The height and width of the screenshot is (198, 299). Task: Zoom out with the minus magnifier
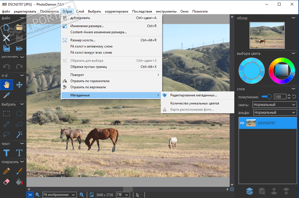click(x=37, y=195)
